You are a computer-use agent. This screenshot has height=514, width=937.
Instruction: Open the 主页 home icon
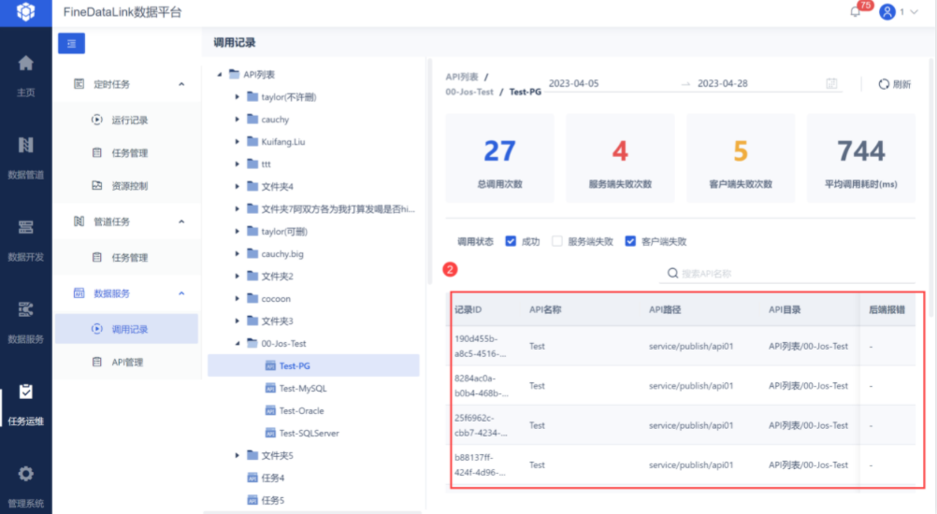[25, 63]
